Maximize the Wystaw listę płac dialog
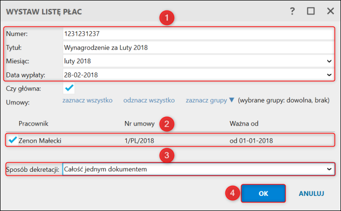 coord(311,11)
